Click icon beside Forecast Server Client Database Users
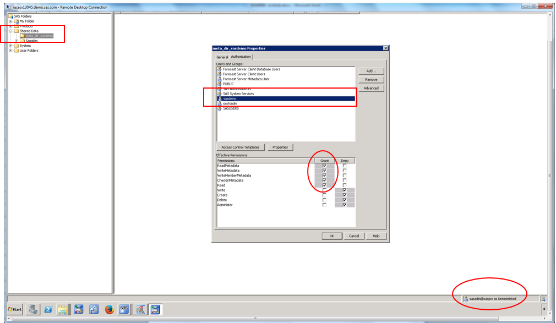The image size is (556, 323). (220, 69)
